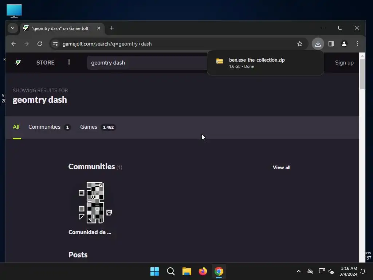Go back to the previous page
Viewport: 373px width, 280px height.
pyautogui.click(x=13, y=44)
